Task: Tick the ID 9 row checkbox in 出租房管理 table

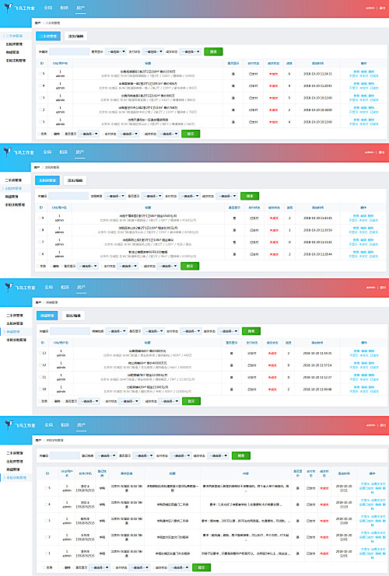Action: pos(40,218)
